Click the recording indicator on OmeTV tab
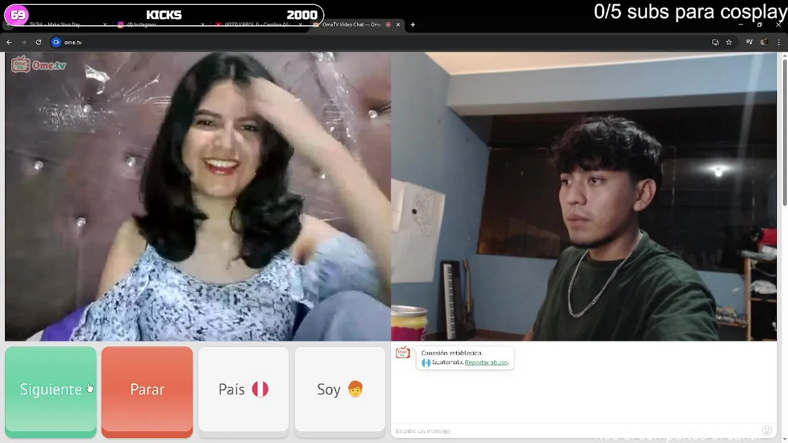 [388, 25]
